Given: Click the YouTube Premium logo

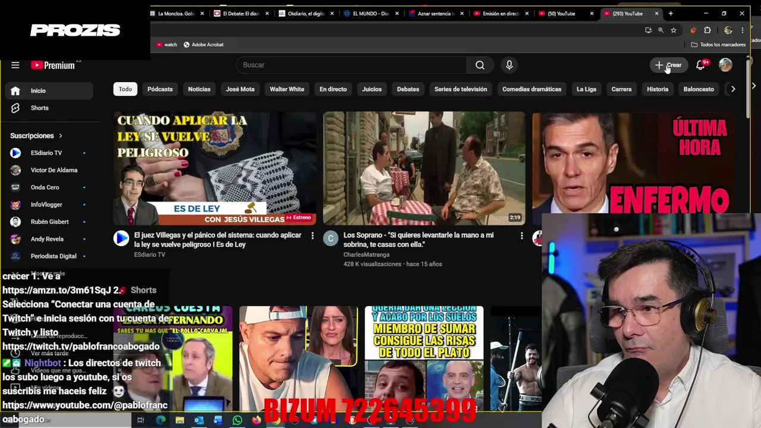Looking at the screenshot, I should tap(53, 65).
